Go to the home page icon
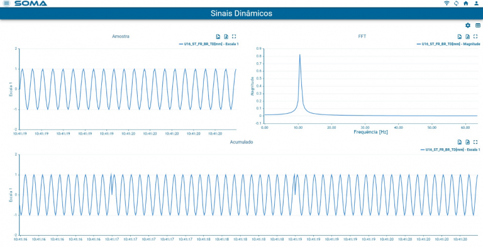 coord(466,3)
